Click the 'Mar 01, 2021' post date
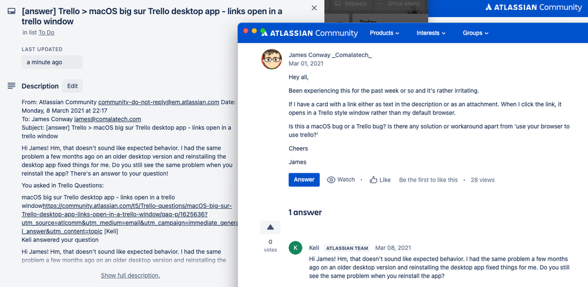Screen dimensions: 588x287 click(x=305, y=64)
